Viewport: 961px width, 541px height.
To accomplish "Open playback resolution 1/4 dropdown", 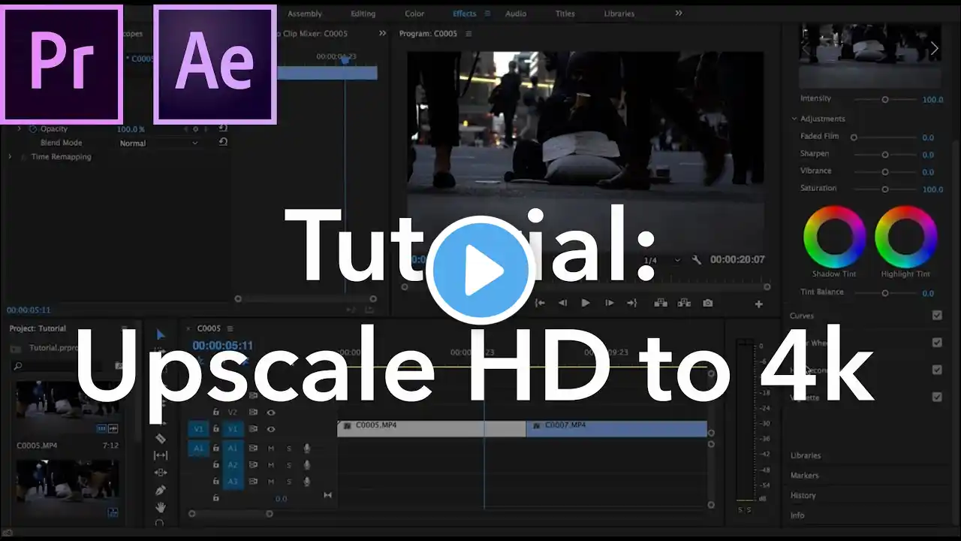I will point(662,260).
